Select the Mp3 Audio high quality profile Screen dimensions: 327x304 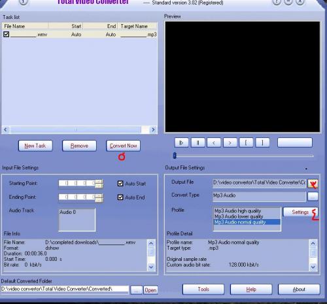pyautogui.click(x=237, y=211)
